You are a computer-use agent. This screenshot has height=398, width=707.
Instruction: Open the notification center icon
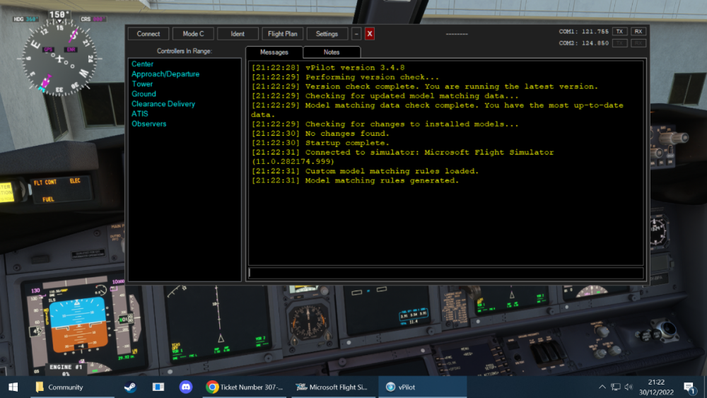pyautogui.click(x=689, y=387)
